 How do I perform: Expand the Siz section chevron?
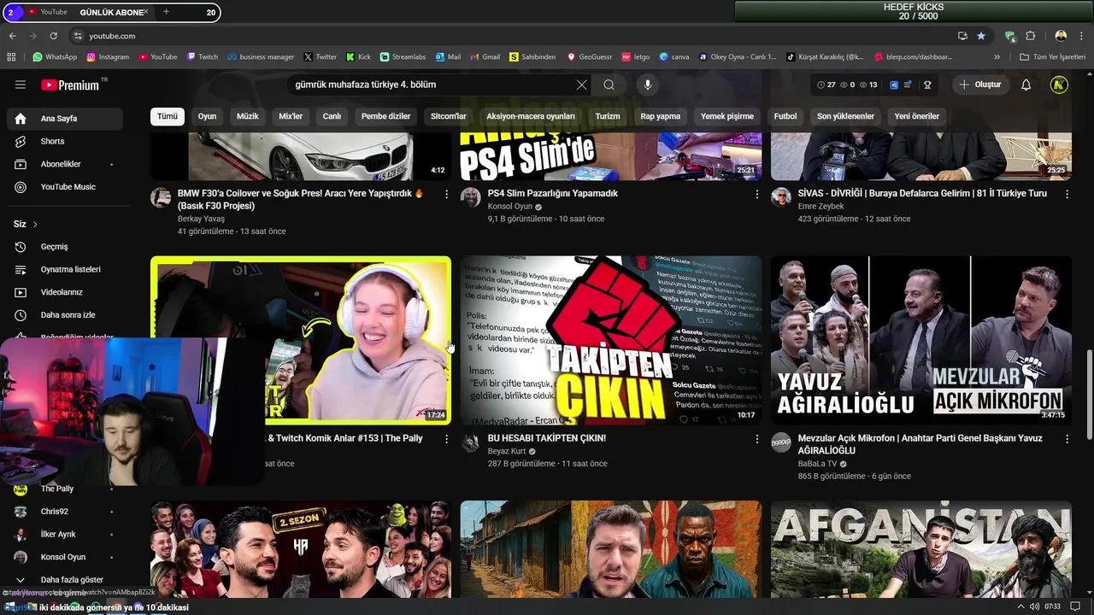(x=35, y=224)
